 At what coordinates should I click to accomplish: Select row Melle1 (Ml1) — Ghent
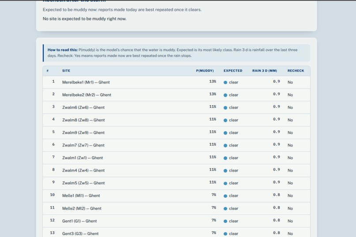pyautogui.click(x=176, y=195)
